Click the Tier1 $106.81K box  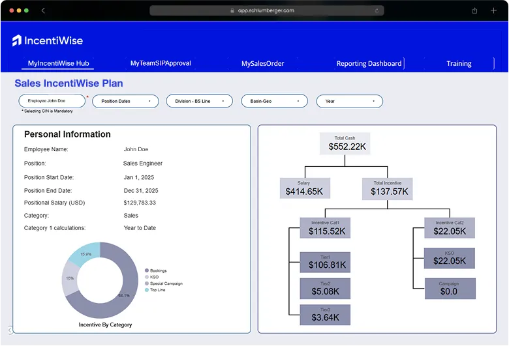(325, 262)
